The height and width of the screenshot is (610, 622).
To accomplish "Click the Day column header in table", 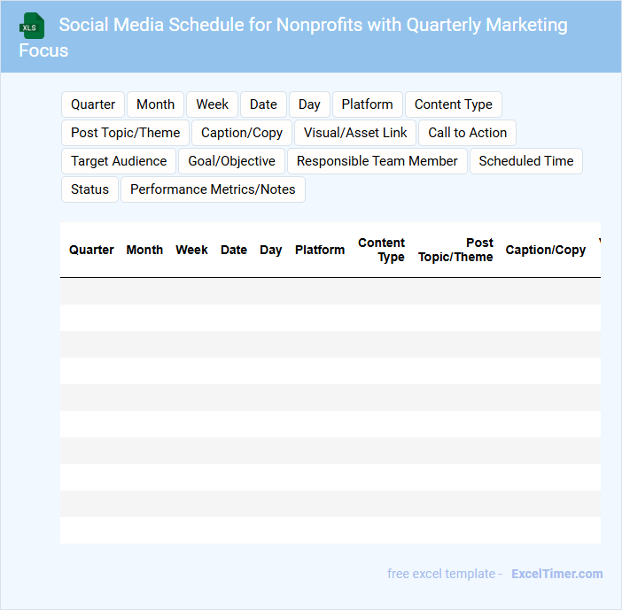I will [270, 250].
